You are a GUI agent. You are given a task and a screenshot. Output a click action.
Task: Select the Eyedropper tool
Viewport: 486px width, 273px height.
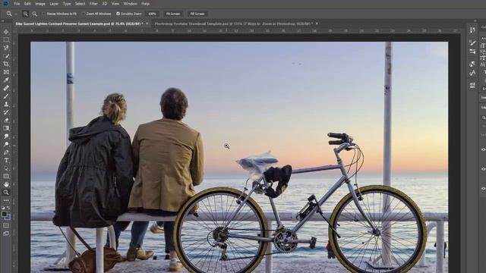(x=6, y=80)
